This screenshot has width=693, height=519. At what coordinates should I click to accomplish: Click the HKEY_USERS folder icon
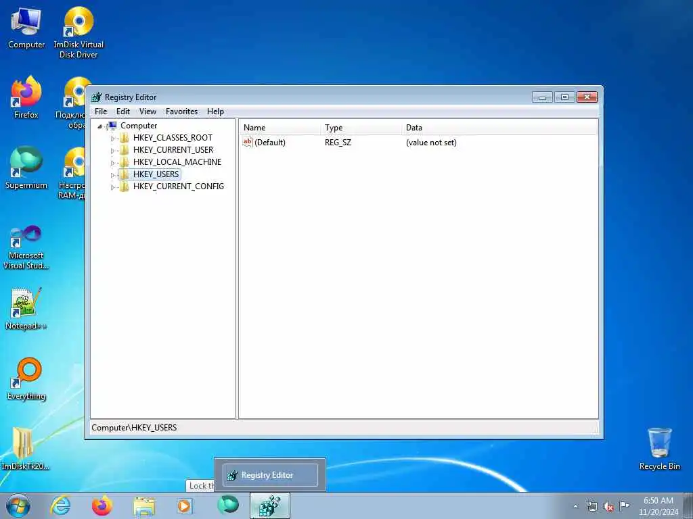125,174
